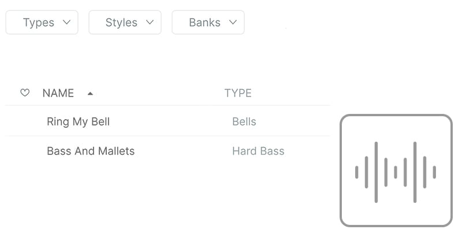
Task: Select the Ring My Bell preset
Action: pos(78,121)
